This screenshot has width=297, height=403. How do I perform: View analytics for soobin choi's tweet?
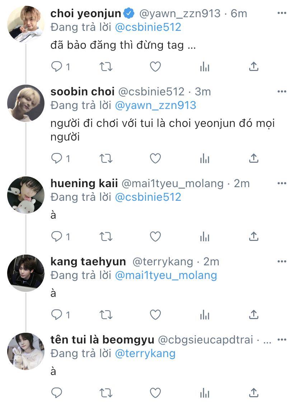pos(204,158)
